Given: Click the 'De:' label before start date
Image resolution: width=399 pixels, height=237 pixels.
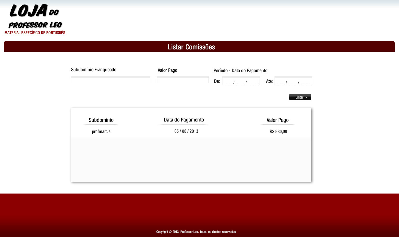Looking at the screenshot, I should coord(217,81).
